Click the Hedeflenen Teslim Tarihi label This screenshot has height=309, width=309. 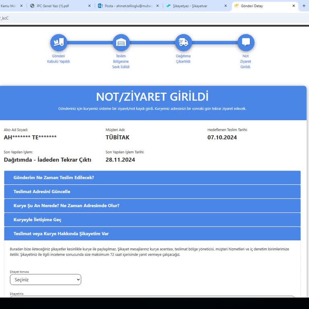coord(227,130)
